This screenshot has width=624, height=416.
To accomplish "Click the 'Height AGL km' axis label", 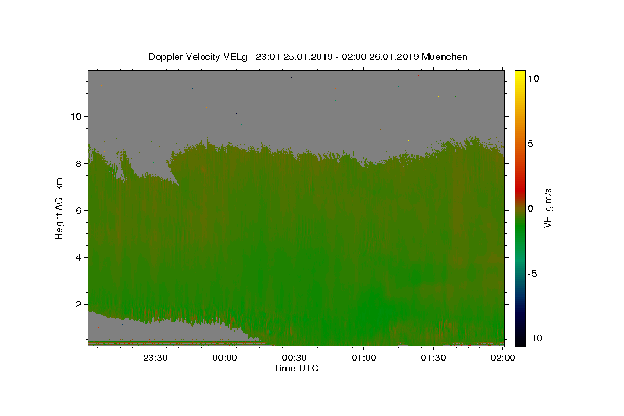I will coord(60,208).
